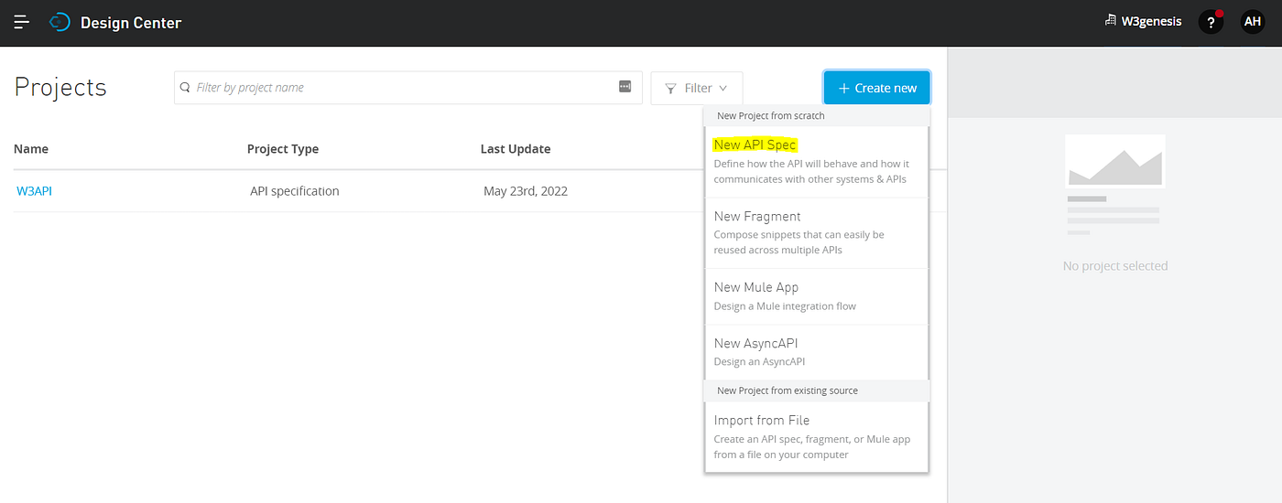This screenshot has width=1282, height=503.
Task: Sort by the Name column header
Action: [x=31, y=148]
